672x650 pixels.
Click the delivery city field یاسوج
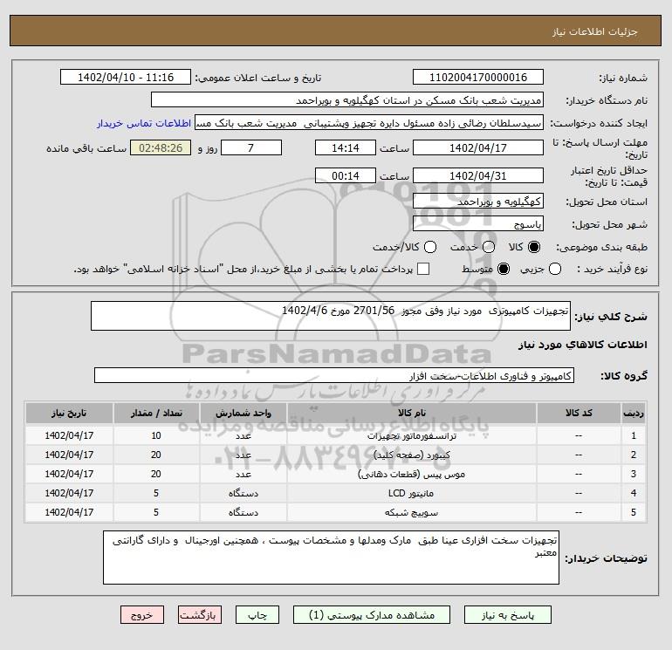click(x=478, y=223)
